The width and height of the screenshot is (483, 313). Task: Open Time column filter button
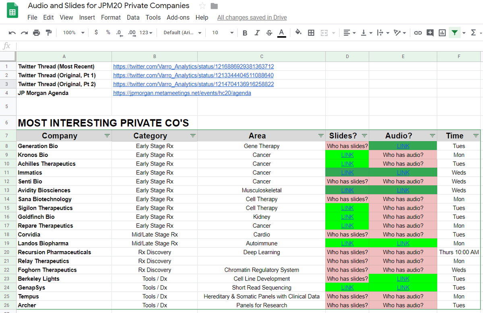(476, 136)
